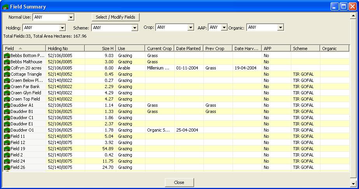Select the Colfryn 20 acres field name
Screen dimensions: 359x189
point(26,68)
